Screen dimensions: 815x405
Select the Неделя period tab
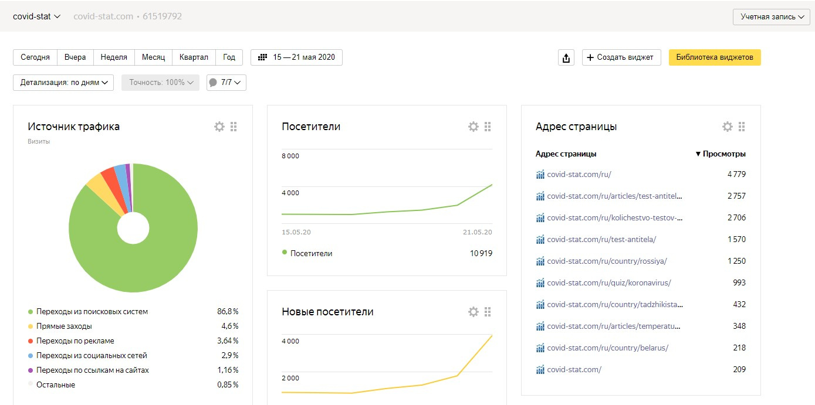pos(114,57)
